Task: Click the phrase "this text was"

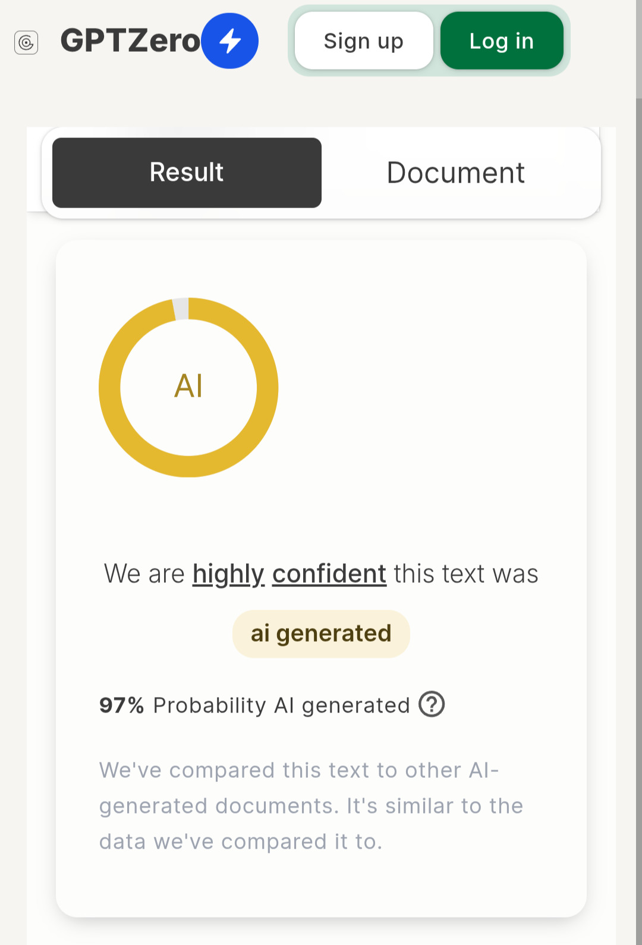Action: tap(466, 574)
